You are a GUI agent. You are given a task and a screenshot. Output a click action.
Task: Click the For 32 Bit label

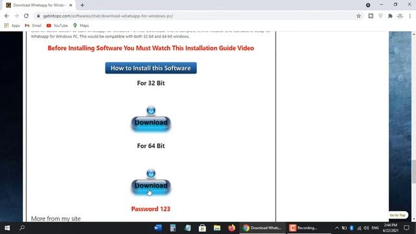[151, 83]
